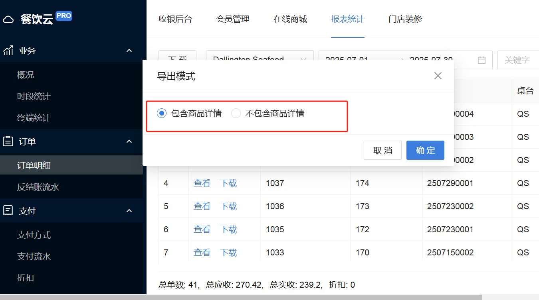Click 查看 link for order 1035
The width and height of the screenshot is (539, 300).
coord(202,229)
